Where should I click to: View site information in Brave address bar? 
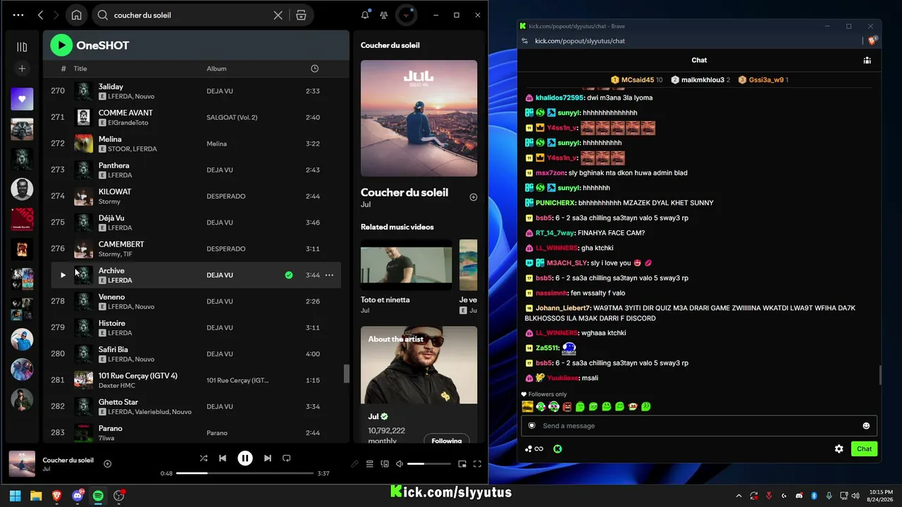[x=525, y=41]
